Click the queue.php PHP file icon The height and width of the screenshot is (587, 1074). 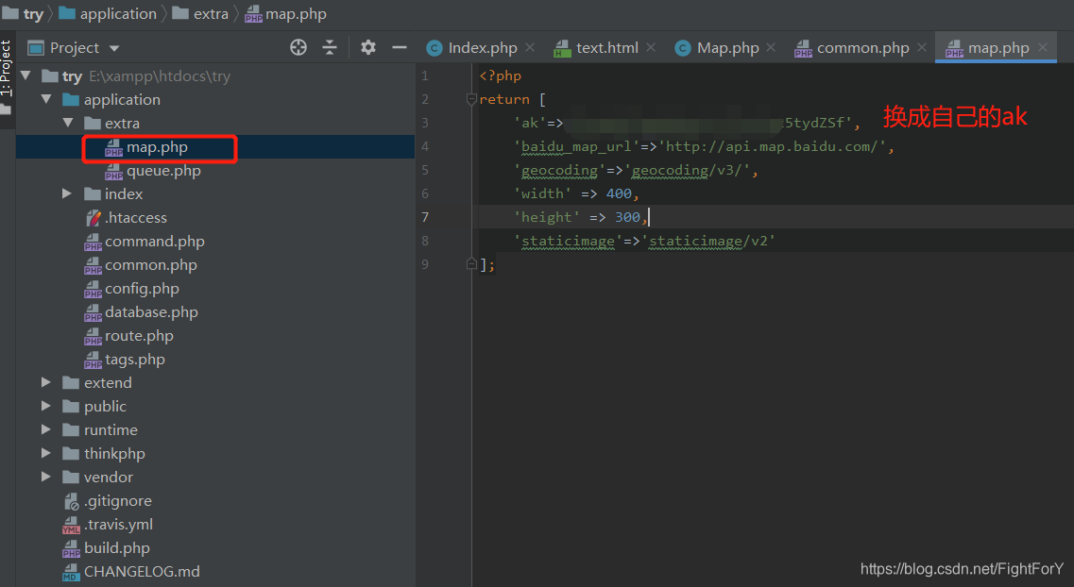pyautogui.click(x=113, y=171)
